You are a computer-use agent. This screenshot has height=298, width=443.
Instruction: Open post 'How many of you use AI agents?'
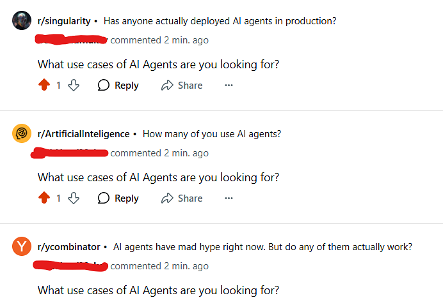pyautogui.click(x=211, y=134)
